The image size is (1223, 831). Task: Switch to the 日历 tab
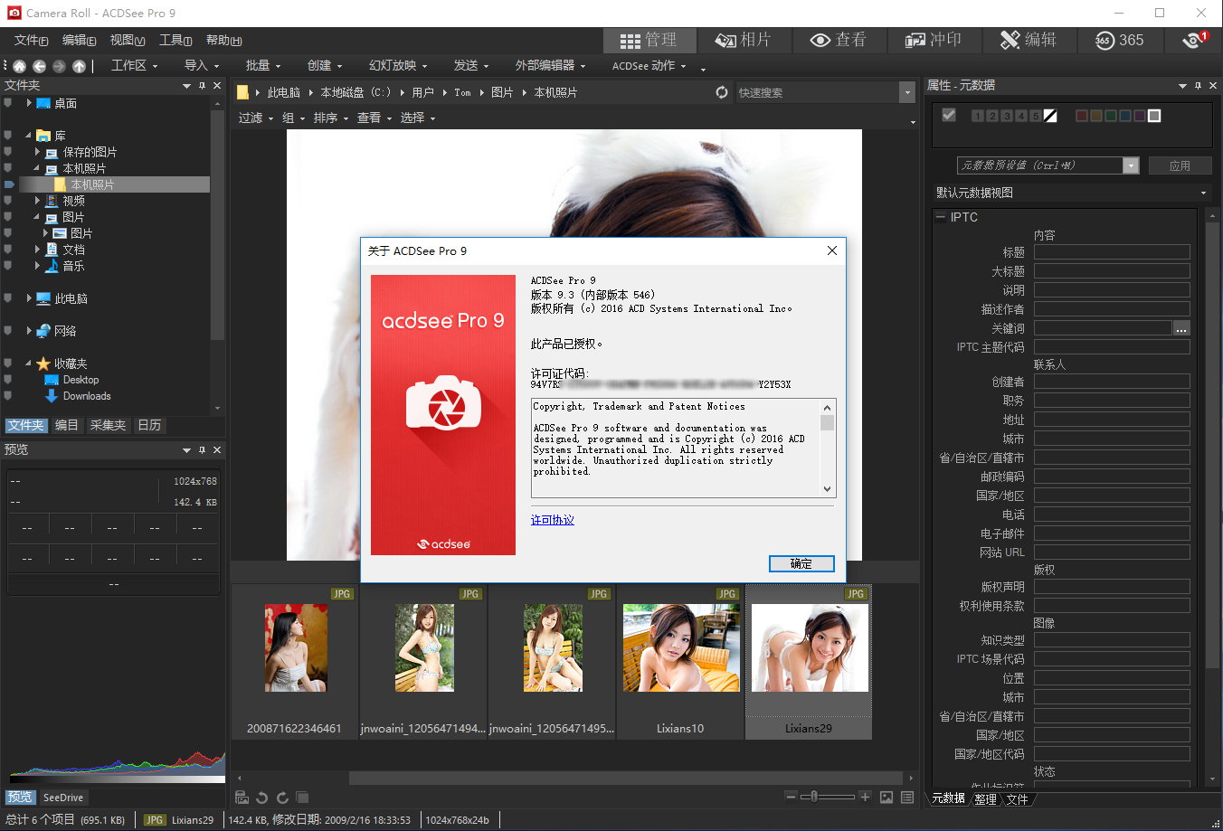149,425
